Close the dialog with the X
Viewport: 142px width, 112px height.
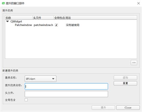[138, 3]
